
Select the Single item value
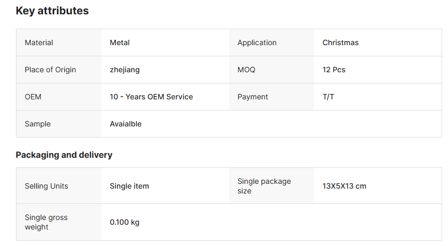pos(129,186)
